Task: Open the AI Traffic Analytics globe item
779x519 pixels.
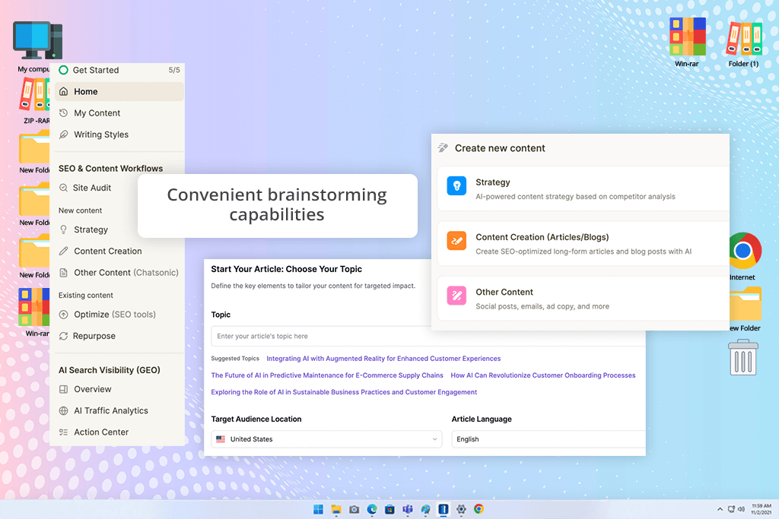Action: 103,410
